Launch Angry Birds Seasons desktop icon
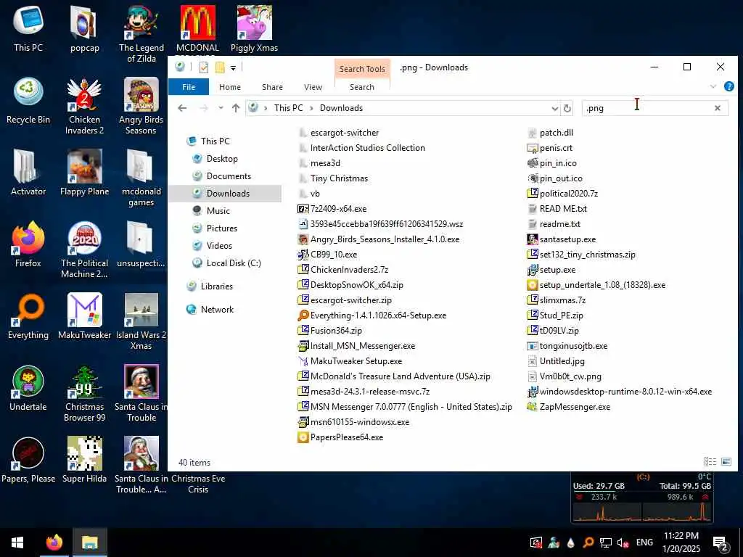The width and height of the screenshot is (743, 557). [141, 107]
